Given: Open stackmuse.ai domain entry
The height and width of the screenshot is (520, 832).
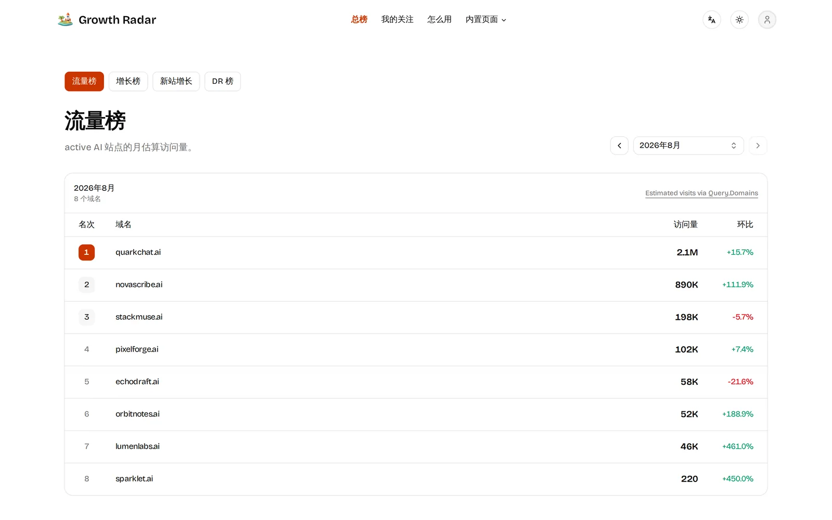Looking at the screenshot, I should [139, 317].
